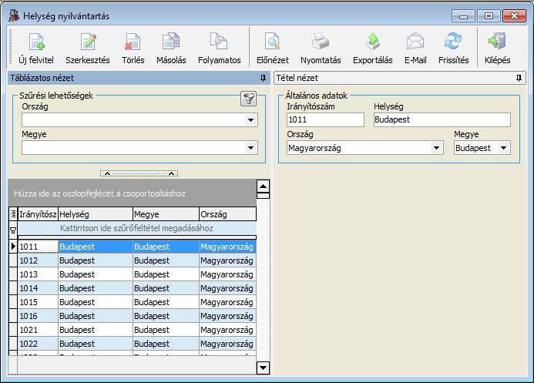This screenshot has width=534, height=383.
Task: Click the Tétel nézet panel header
Action: coord(400,79)
